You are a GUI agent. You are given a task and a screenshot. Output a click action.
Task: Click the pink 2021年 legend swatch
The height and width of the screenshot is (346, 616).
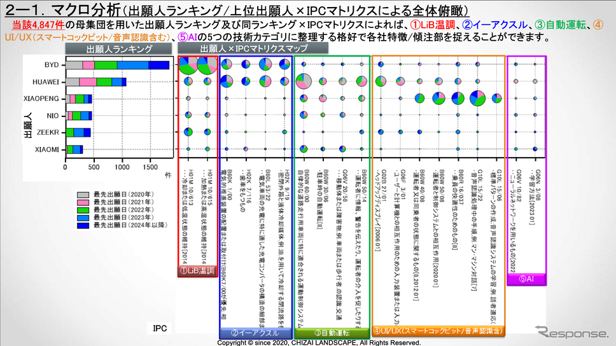(83, 202)
